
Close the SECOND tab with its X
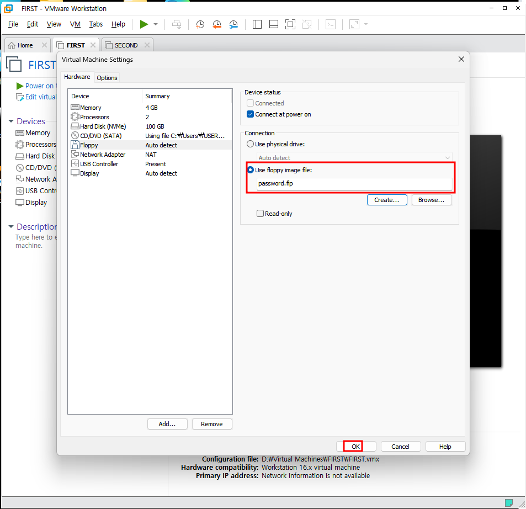click(147, 45)
